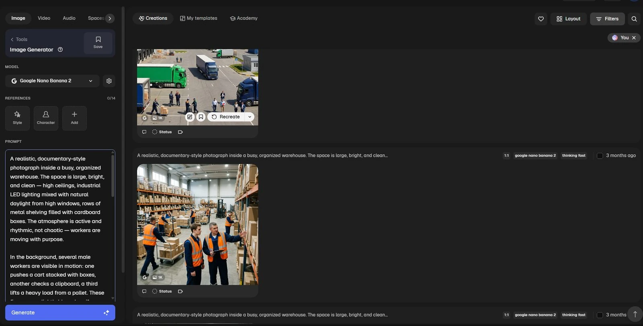Go back to Tools
Viewport: 643px width, 326px height.
click(x=19, y=39)
